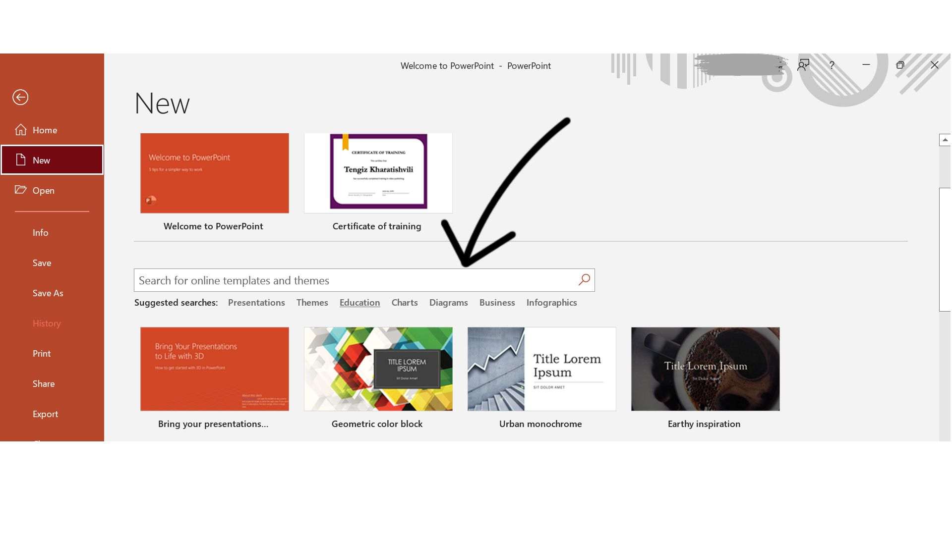Choose Save As in the sidebar
This screenshot has height=535, width=952.
(x=52, y=293)
